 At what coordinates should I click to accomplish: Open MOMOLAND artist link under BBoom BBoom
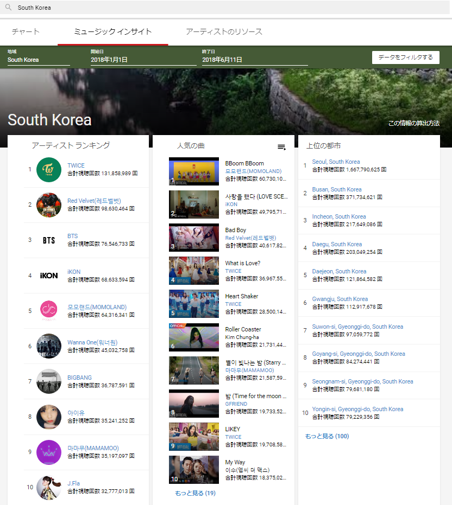tap(253, 171)
